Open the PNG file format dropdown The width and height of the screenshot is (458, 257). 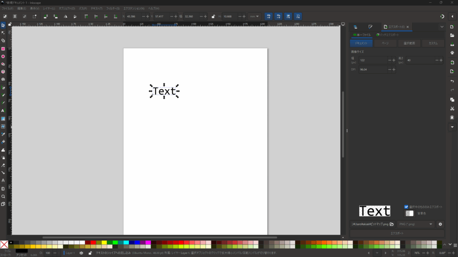coord(416,224)
